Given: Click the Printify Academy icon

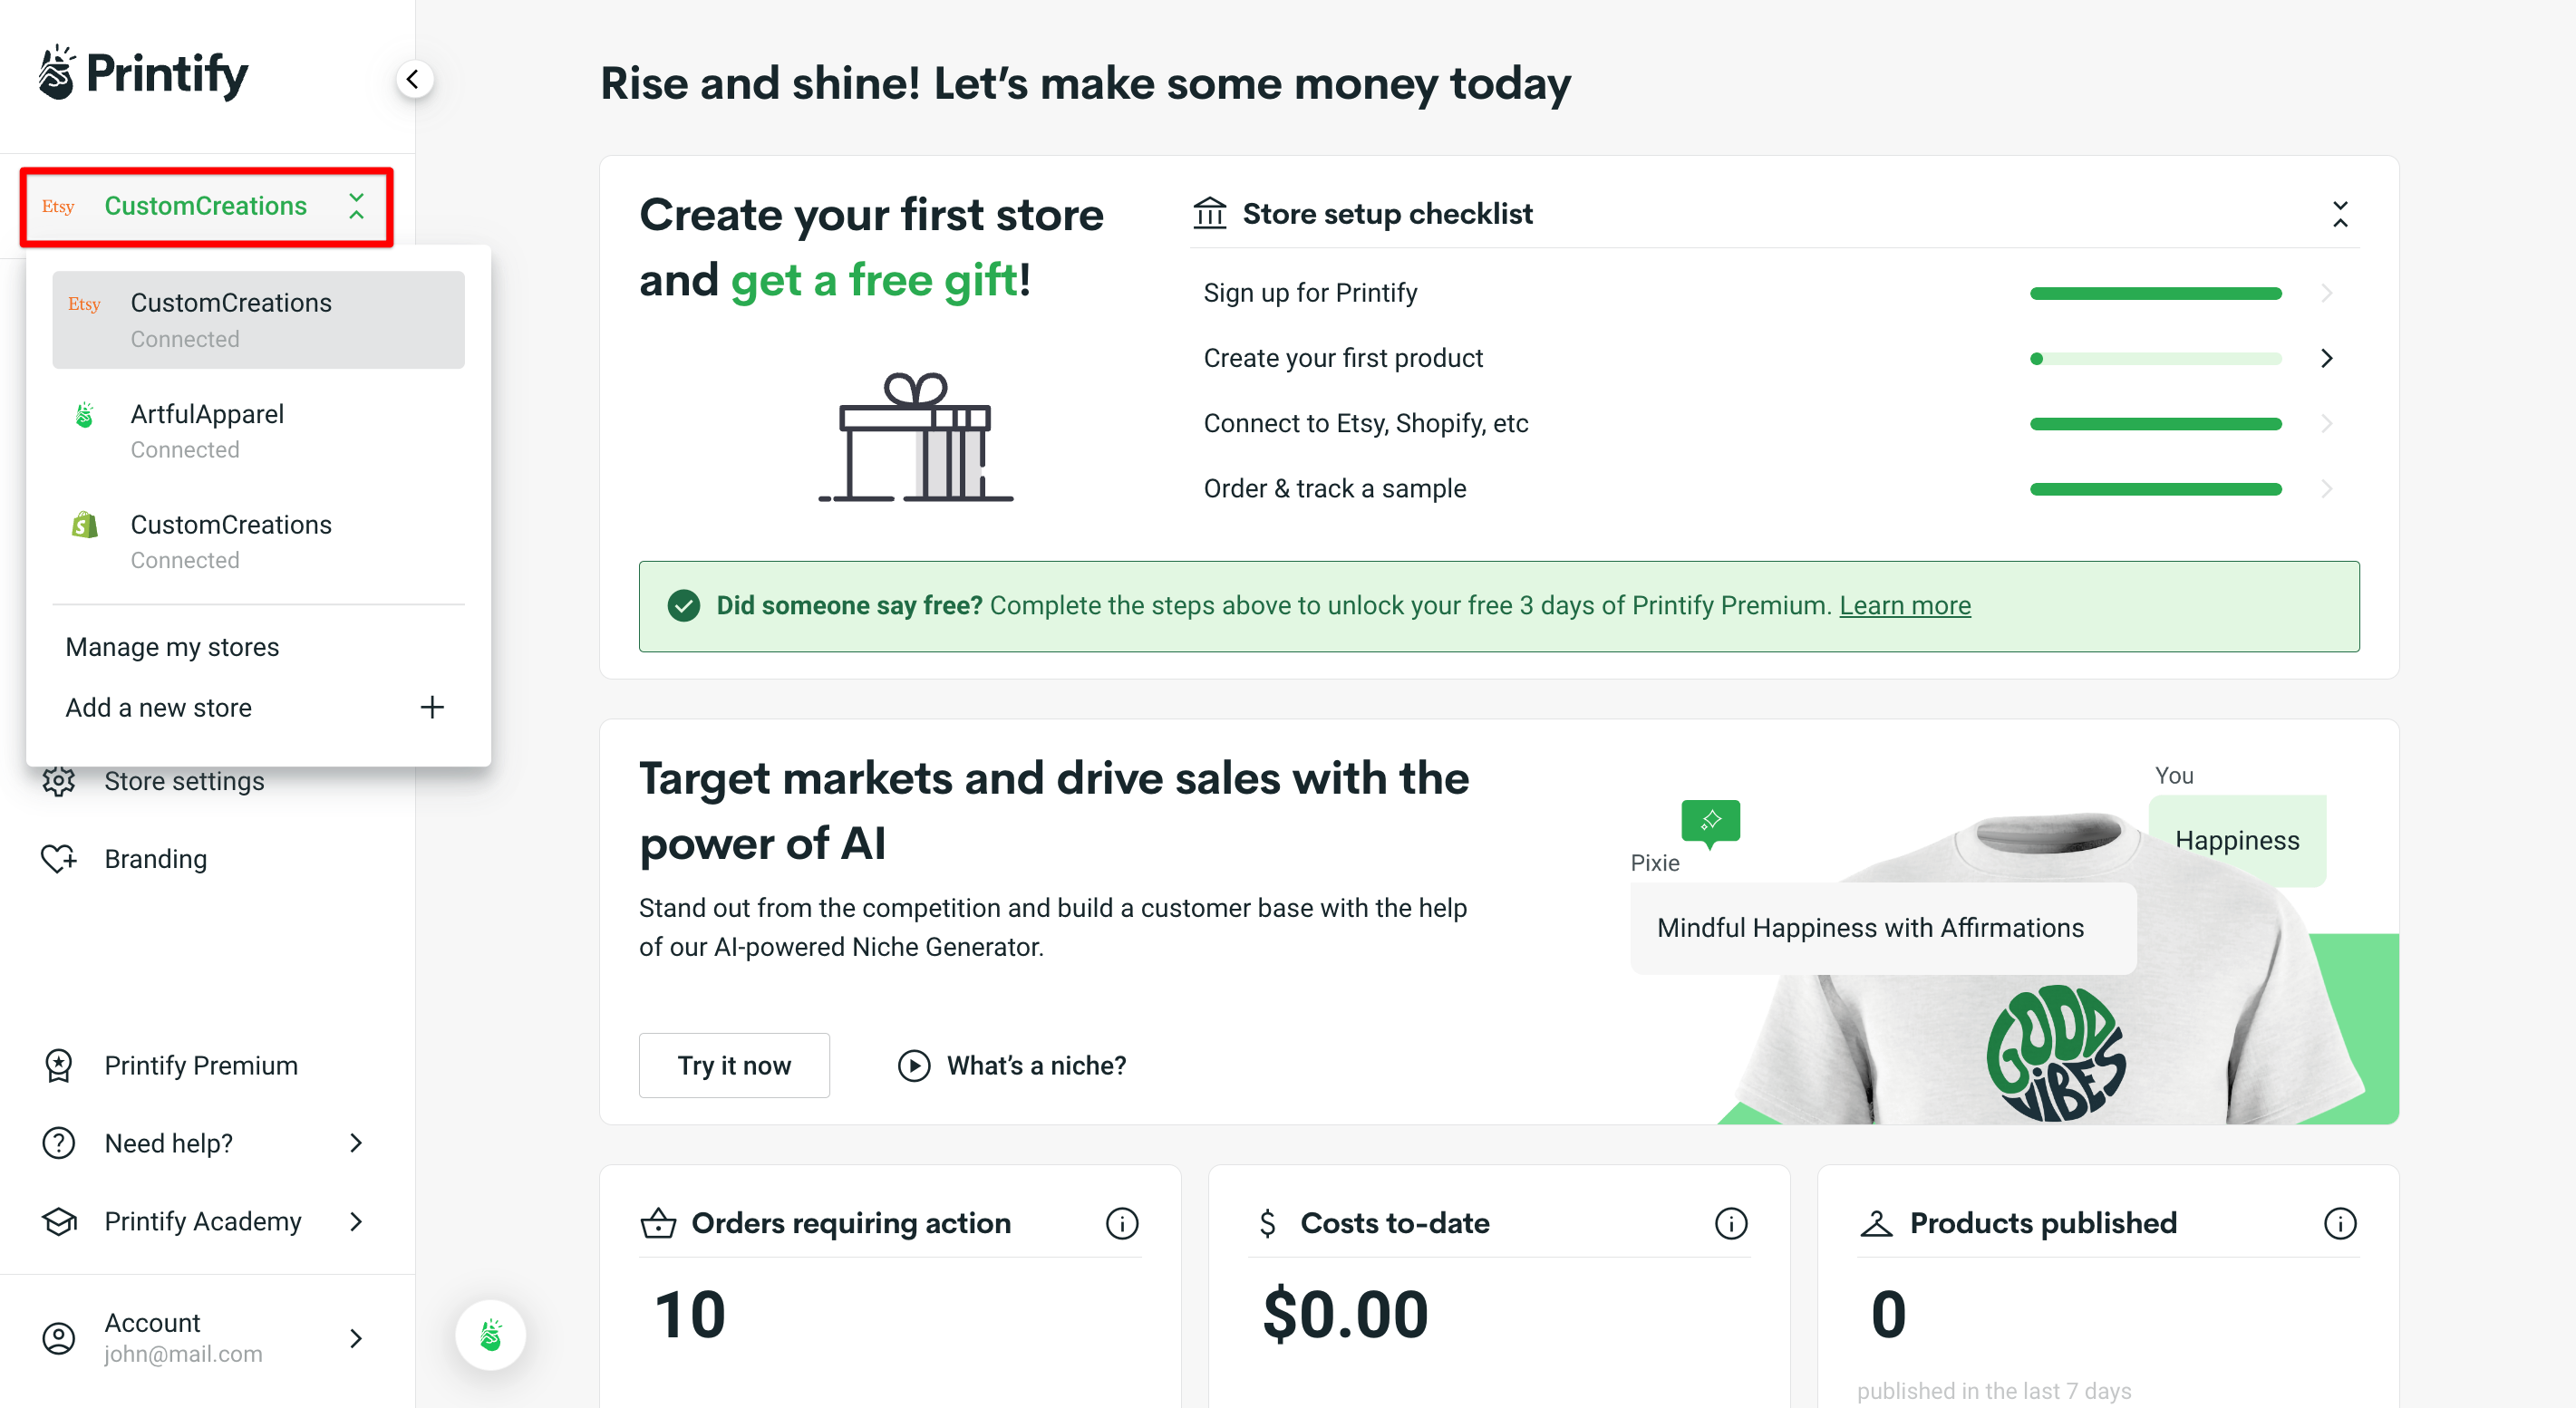Looking at the screenshot, I should point(58,1220).
